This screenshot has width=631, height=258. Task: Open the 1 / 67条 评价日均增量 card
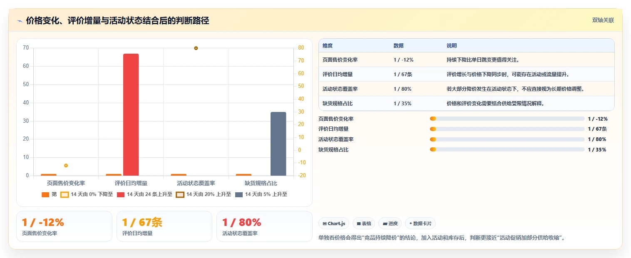pos(164,226)
